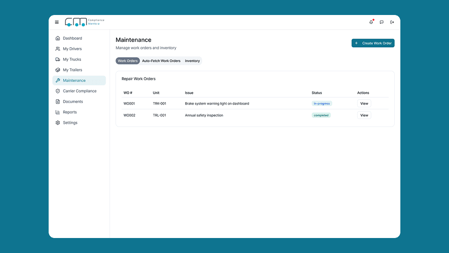
Task: Select Carrier Compliance in sidebar
Action: pos(80,91)
